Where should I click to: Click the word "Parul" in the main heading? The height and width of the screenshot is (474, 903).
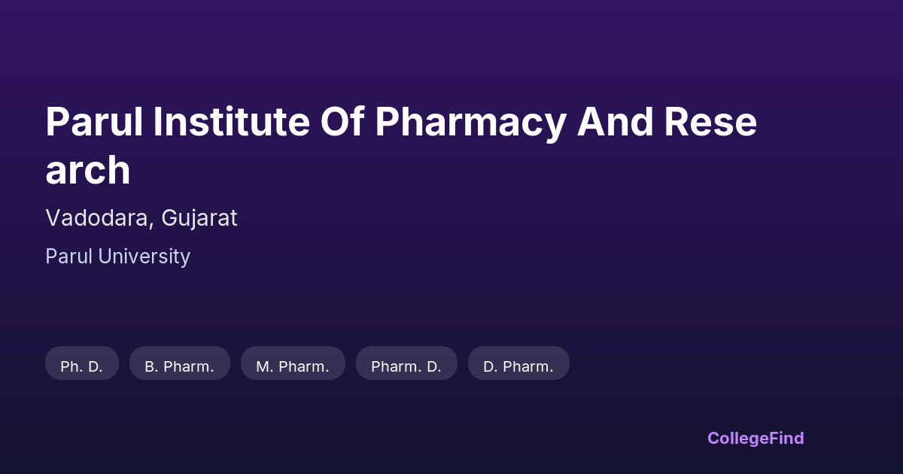click(94, 123)
